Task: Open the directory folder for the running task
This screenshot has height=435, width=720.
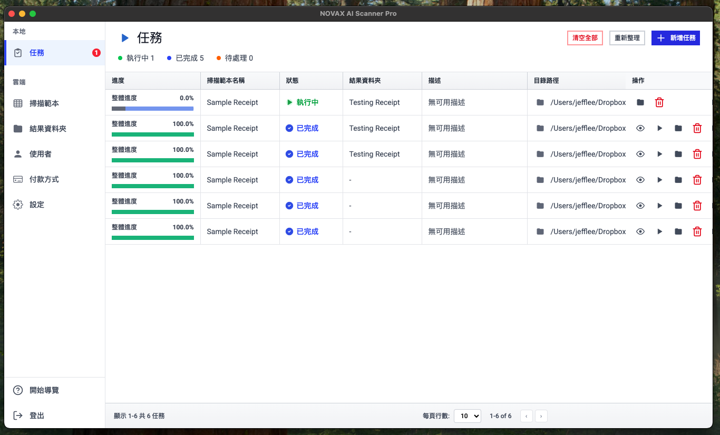Action: [640, 102]
